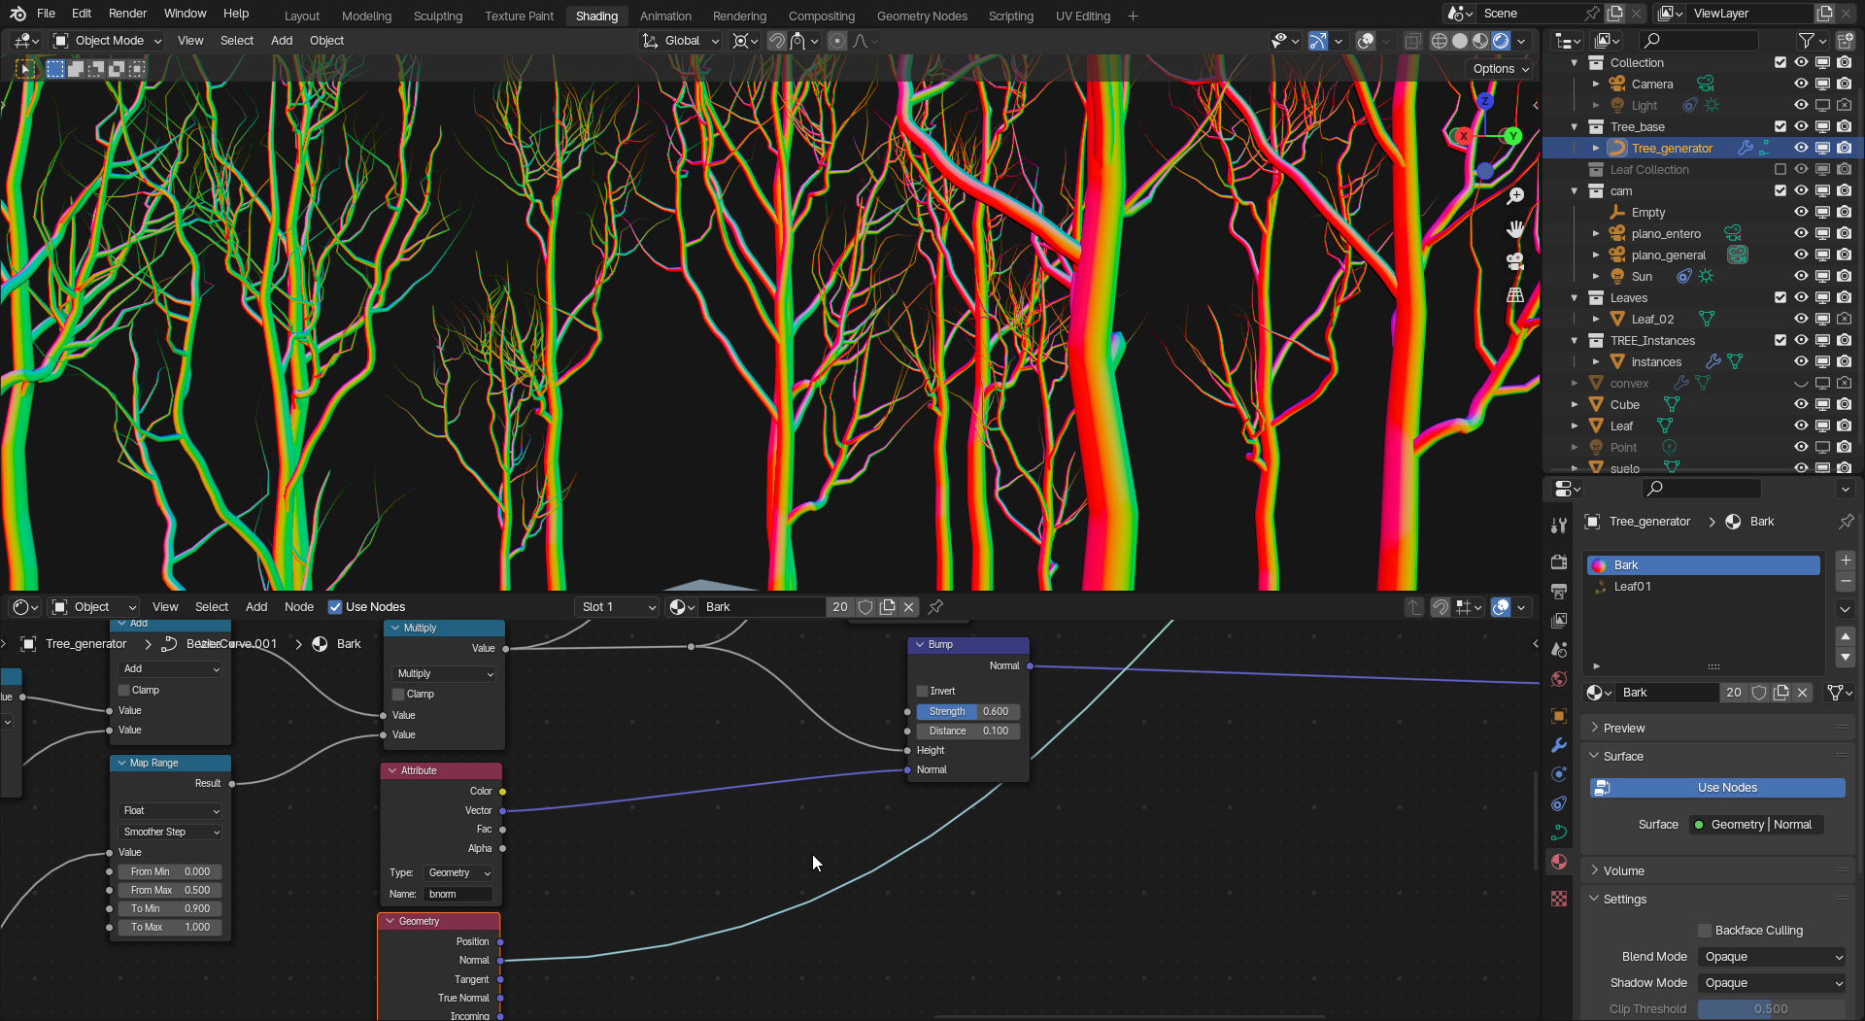This screenshot has width=1865, height=1021.
Task: Open the Slot 1 material slot dropdown
Action: pyautogui.click(x=618, y=607)
